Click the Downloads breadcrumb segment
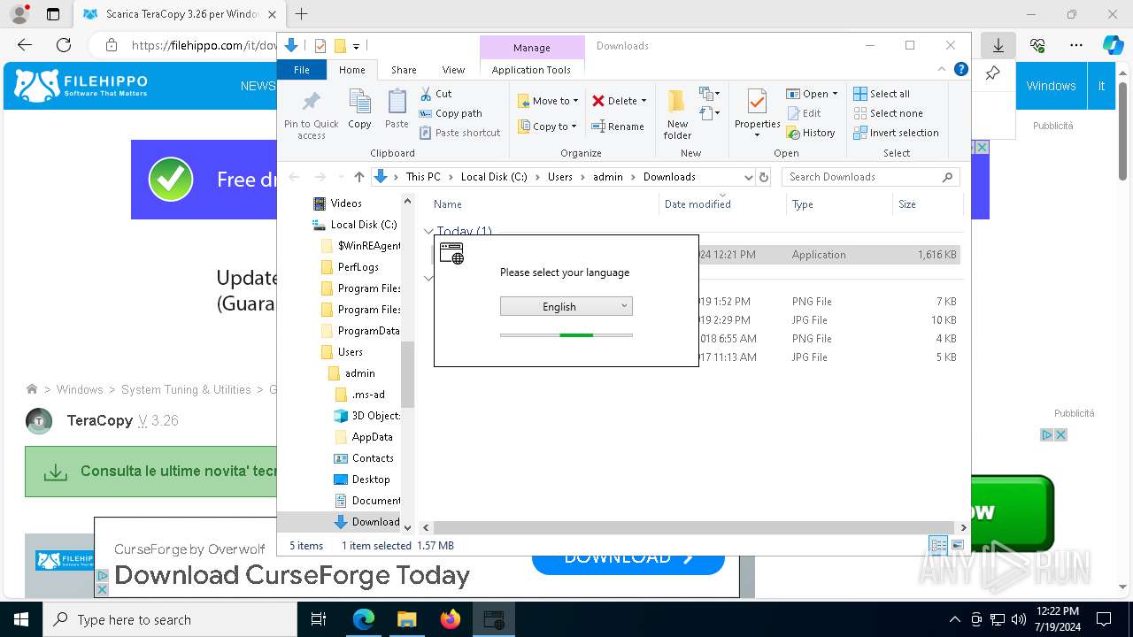 coord(669,177)
